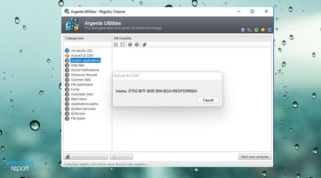Click the check-all toolbar checkbox icon
Image resolution: width=321 pixels, height=178 pixels.
(116, 44)
